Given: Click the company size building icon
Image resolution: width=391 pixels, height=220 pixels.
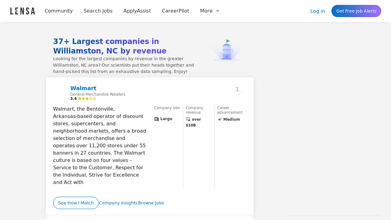Looking at the screenshot, I should point(156,119).
